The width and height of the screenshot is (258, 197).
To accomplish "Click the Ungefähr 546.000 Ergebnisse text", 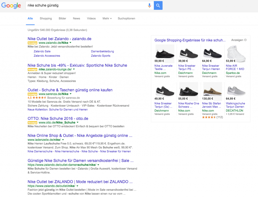I will (57, 30).
